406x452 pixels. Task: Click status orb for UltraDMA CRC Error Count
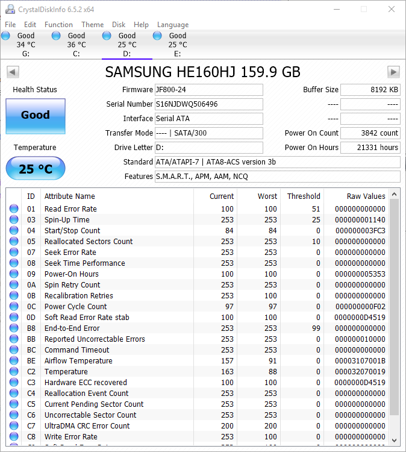point(14,425)
